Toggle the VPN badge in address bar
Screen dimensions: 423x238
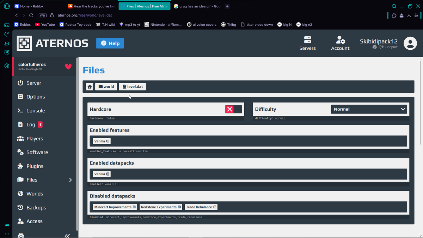click(43, 15)
